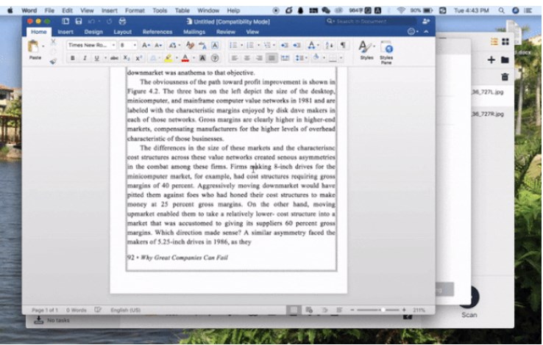Open the Table menu in menu bar

click(182, 10)
